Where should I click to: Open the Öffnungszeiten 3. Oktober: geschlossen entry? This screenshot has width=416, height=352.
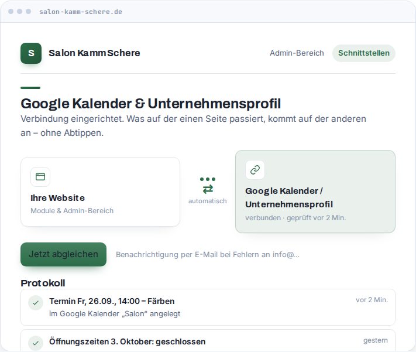coord(208,341)
